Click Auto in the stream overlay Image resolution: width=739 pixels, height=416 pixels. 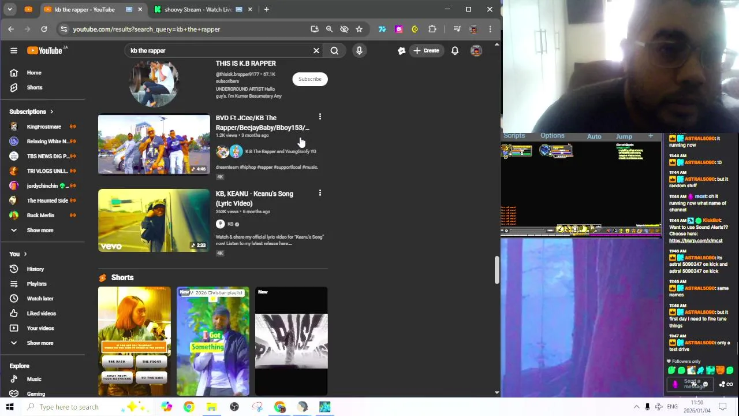(594, 136)
